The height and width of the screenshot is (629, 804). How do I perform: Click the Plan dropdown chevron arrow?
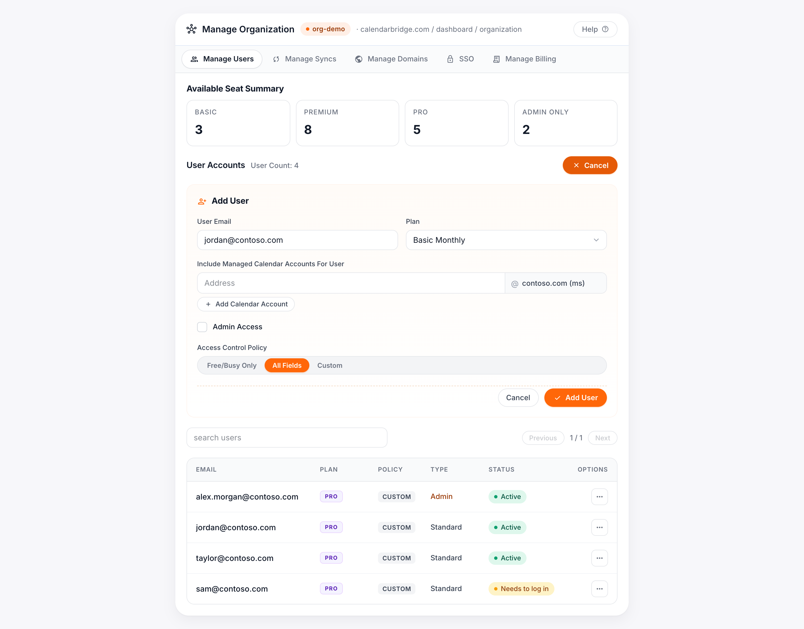tap(596, 240)
